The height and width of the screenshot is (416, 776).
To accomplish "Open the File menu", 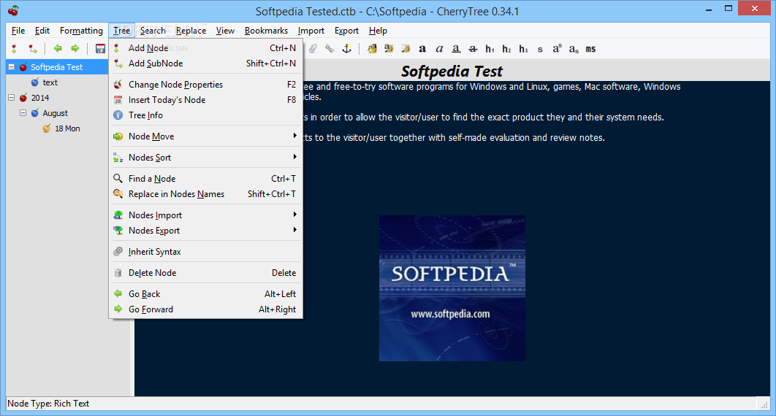I will [18, 31].
